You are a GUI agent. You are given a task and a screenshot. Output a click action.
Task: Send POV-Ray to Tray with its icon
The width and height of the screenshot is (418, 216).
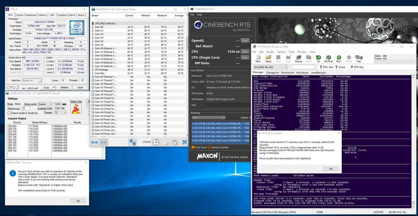(359, 59)
